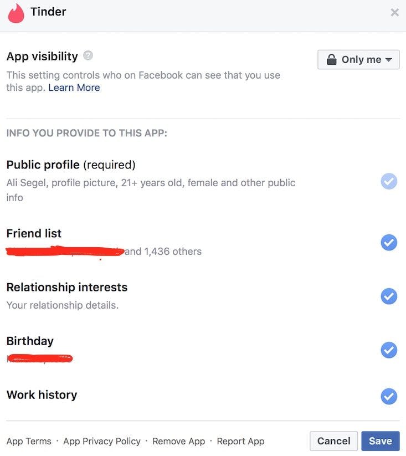The image size is (406, 456).
Task: Open the Only me visibility dropdown
Action: pos(358,60)
